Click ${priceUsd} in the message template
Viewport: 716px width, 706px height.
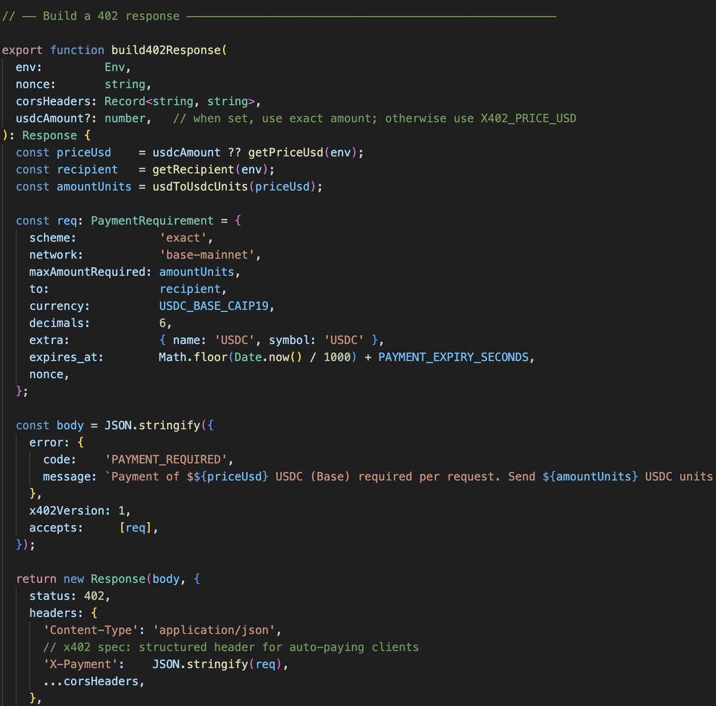[231, 476]
